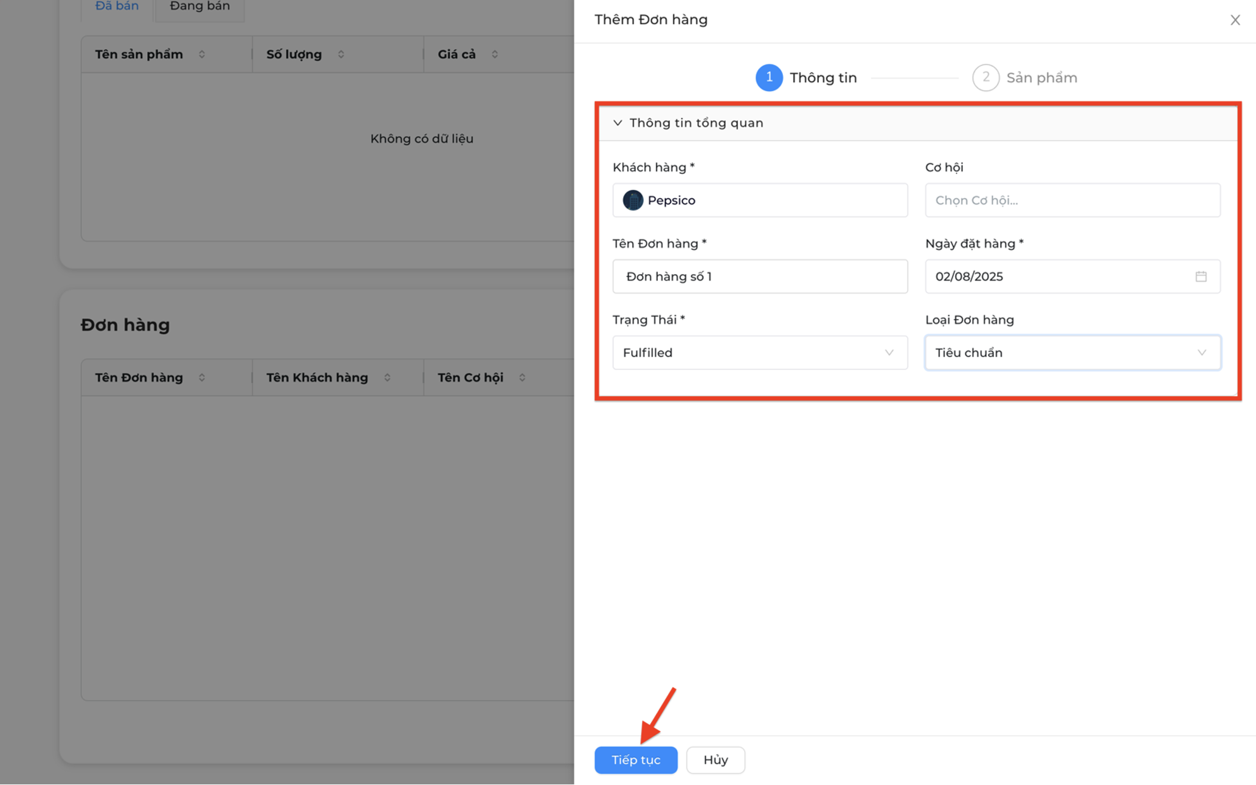
Task: Open the Trạng Thái dropdown showing Fulfilled
Action: (x=760, y=352)
